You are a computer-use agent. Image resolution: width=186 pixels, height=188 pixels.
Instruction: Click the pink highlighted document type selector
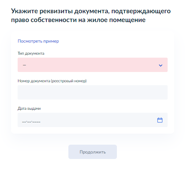tap(93, 65)
